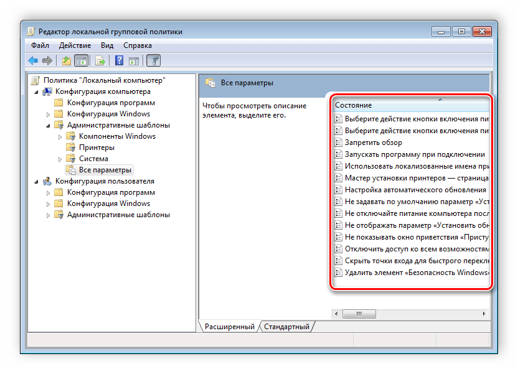Viewport: 518px width, 374px height.
Task: Select policy Удалить элемент «Безопасность Windows»
Action: pyautogui.click(x=417, y=273)
